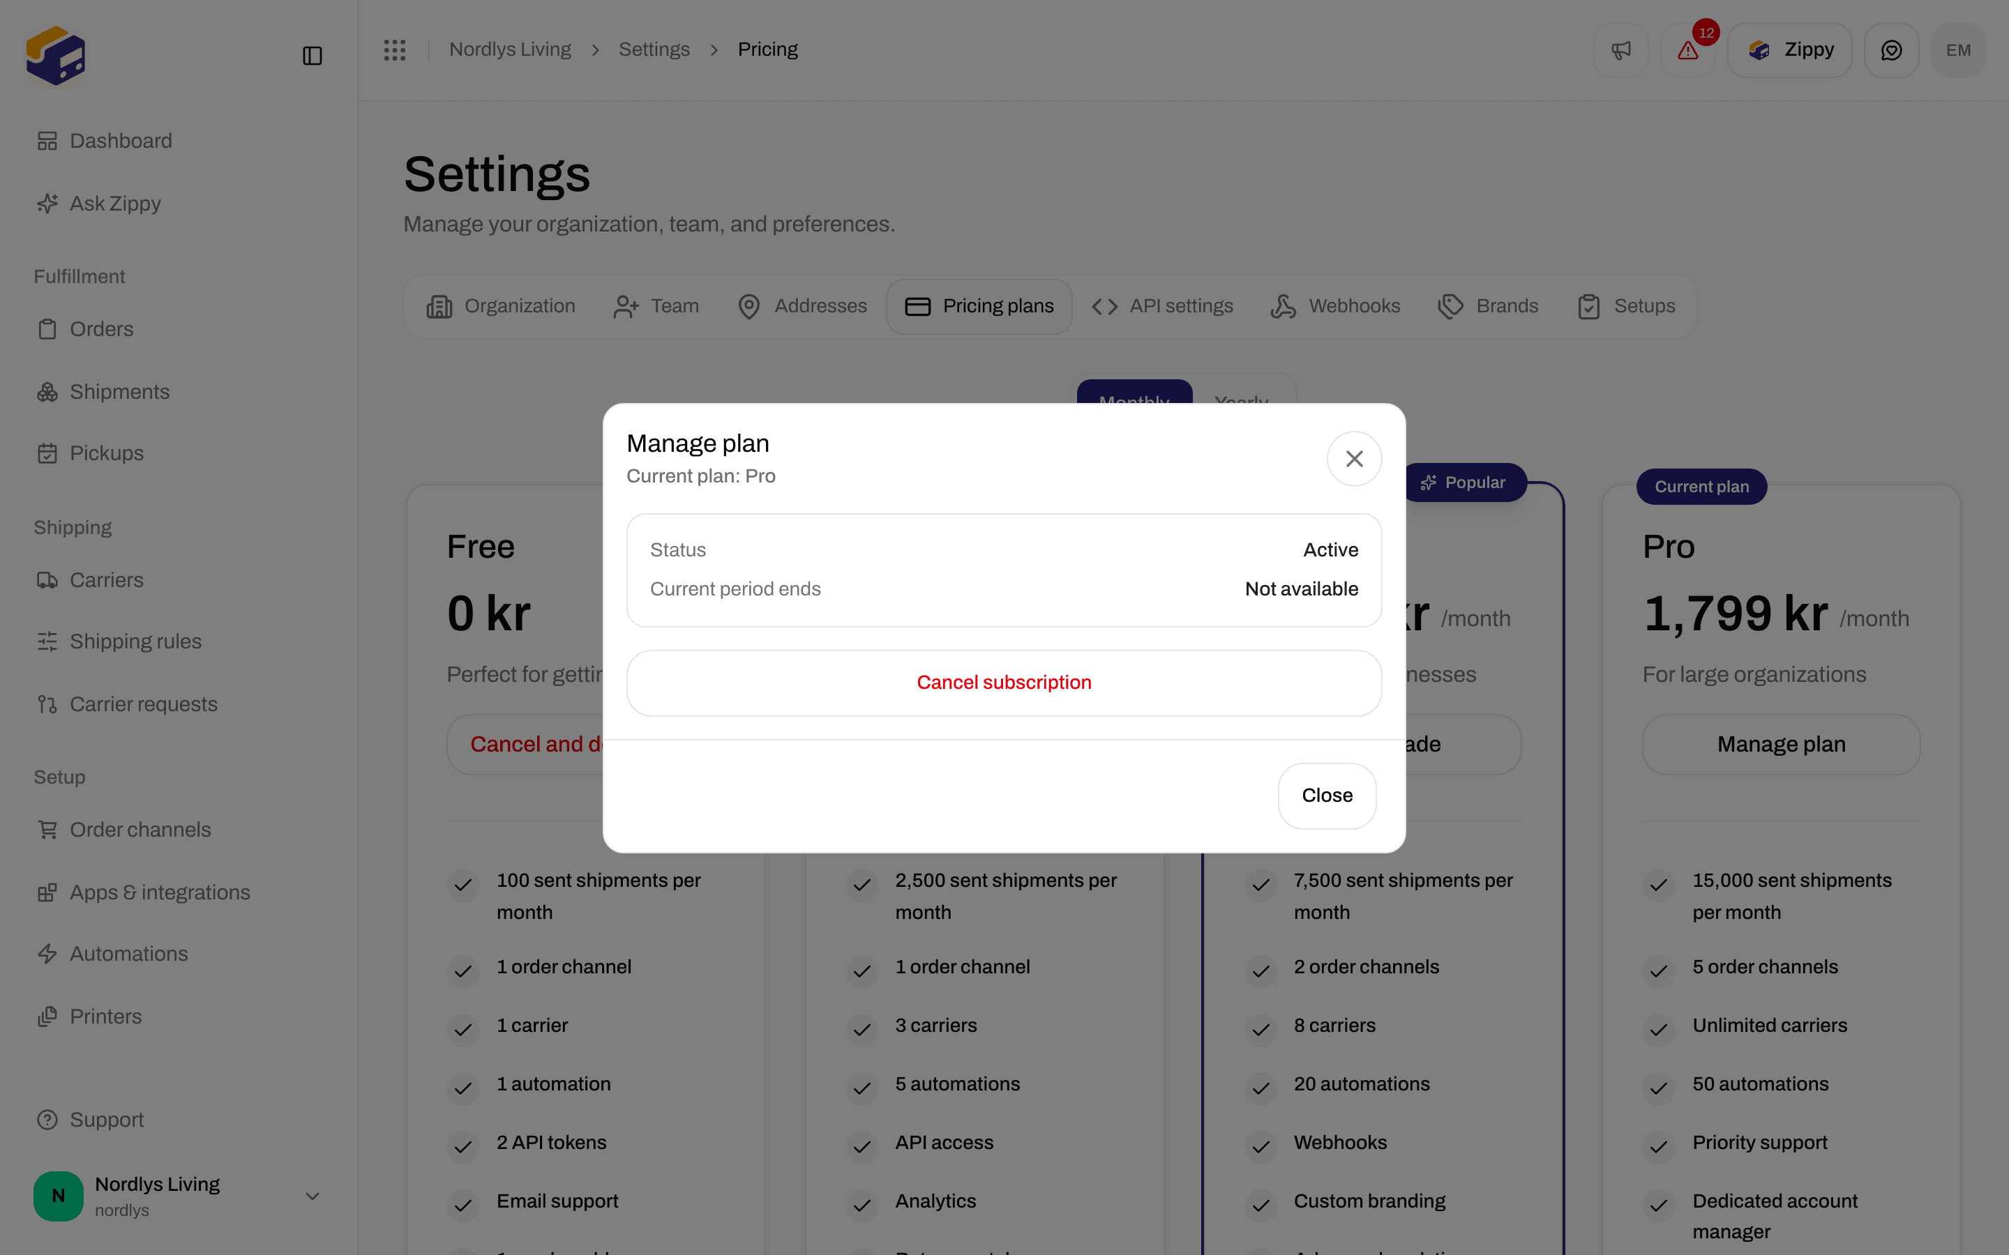The width and height of the screenshot is (2009, 1255).
Task: Click the Setups clipboard-check icon
Action: pyautogui.click(x=1589, y=307)
